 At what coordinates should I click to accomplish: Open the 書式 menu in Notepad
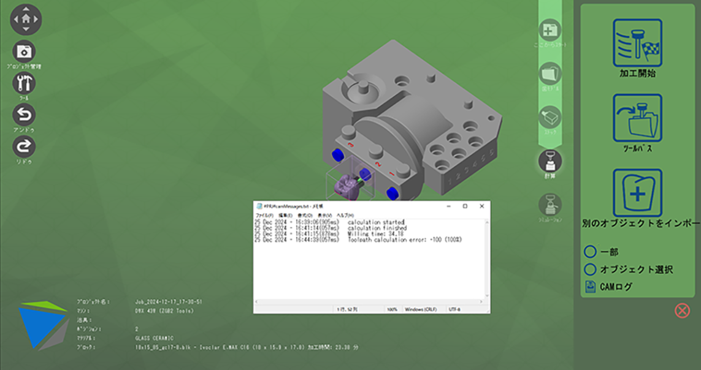305,215
